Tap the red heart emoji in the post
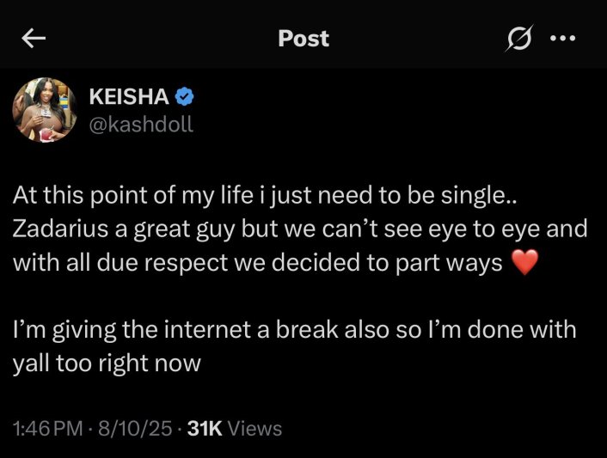 pyautogui.click(x=524, y=263)
